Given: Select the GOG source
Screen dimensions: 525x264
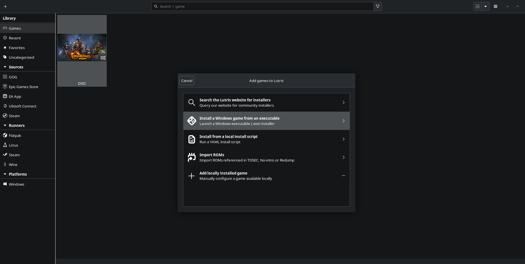Looking at the screenshot, I should pyautogui.click(x=28, y=77).
